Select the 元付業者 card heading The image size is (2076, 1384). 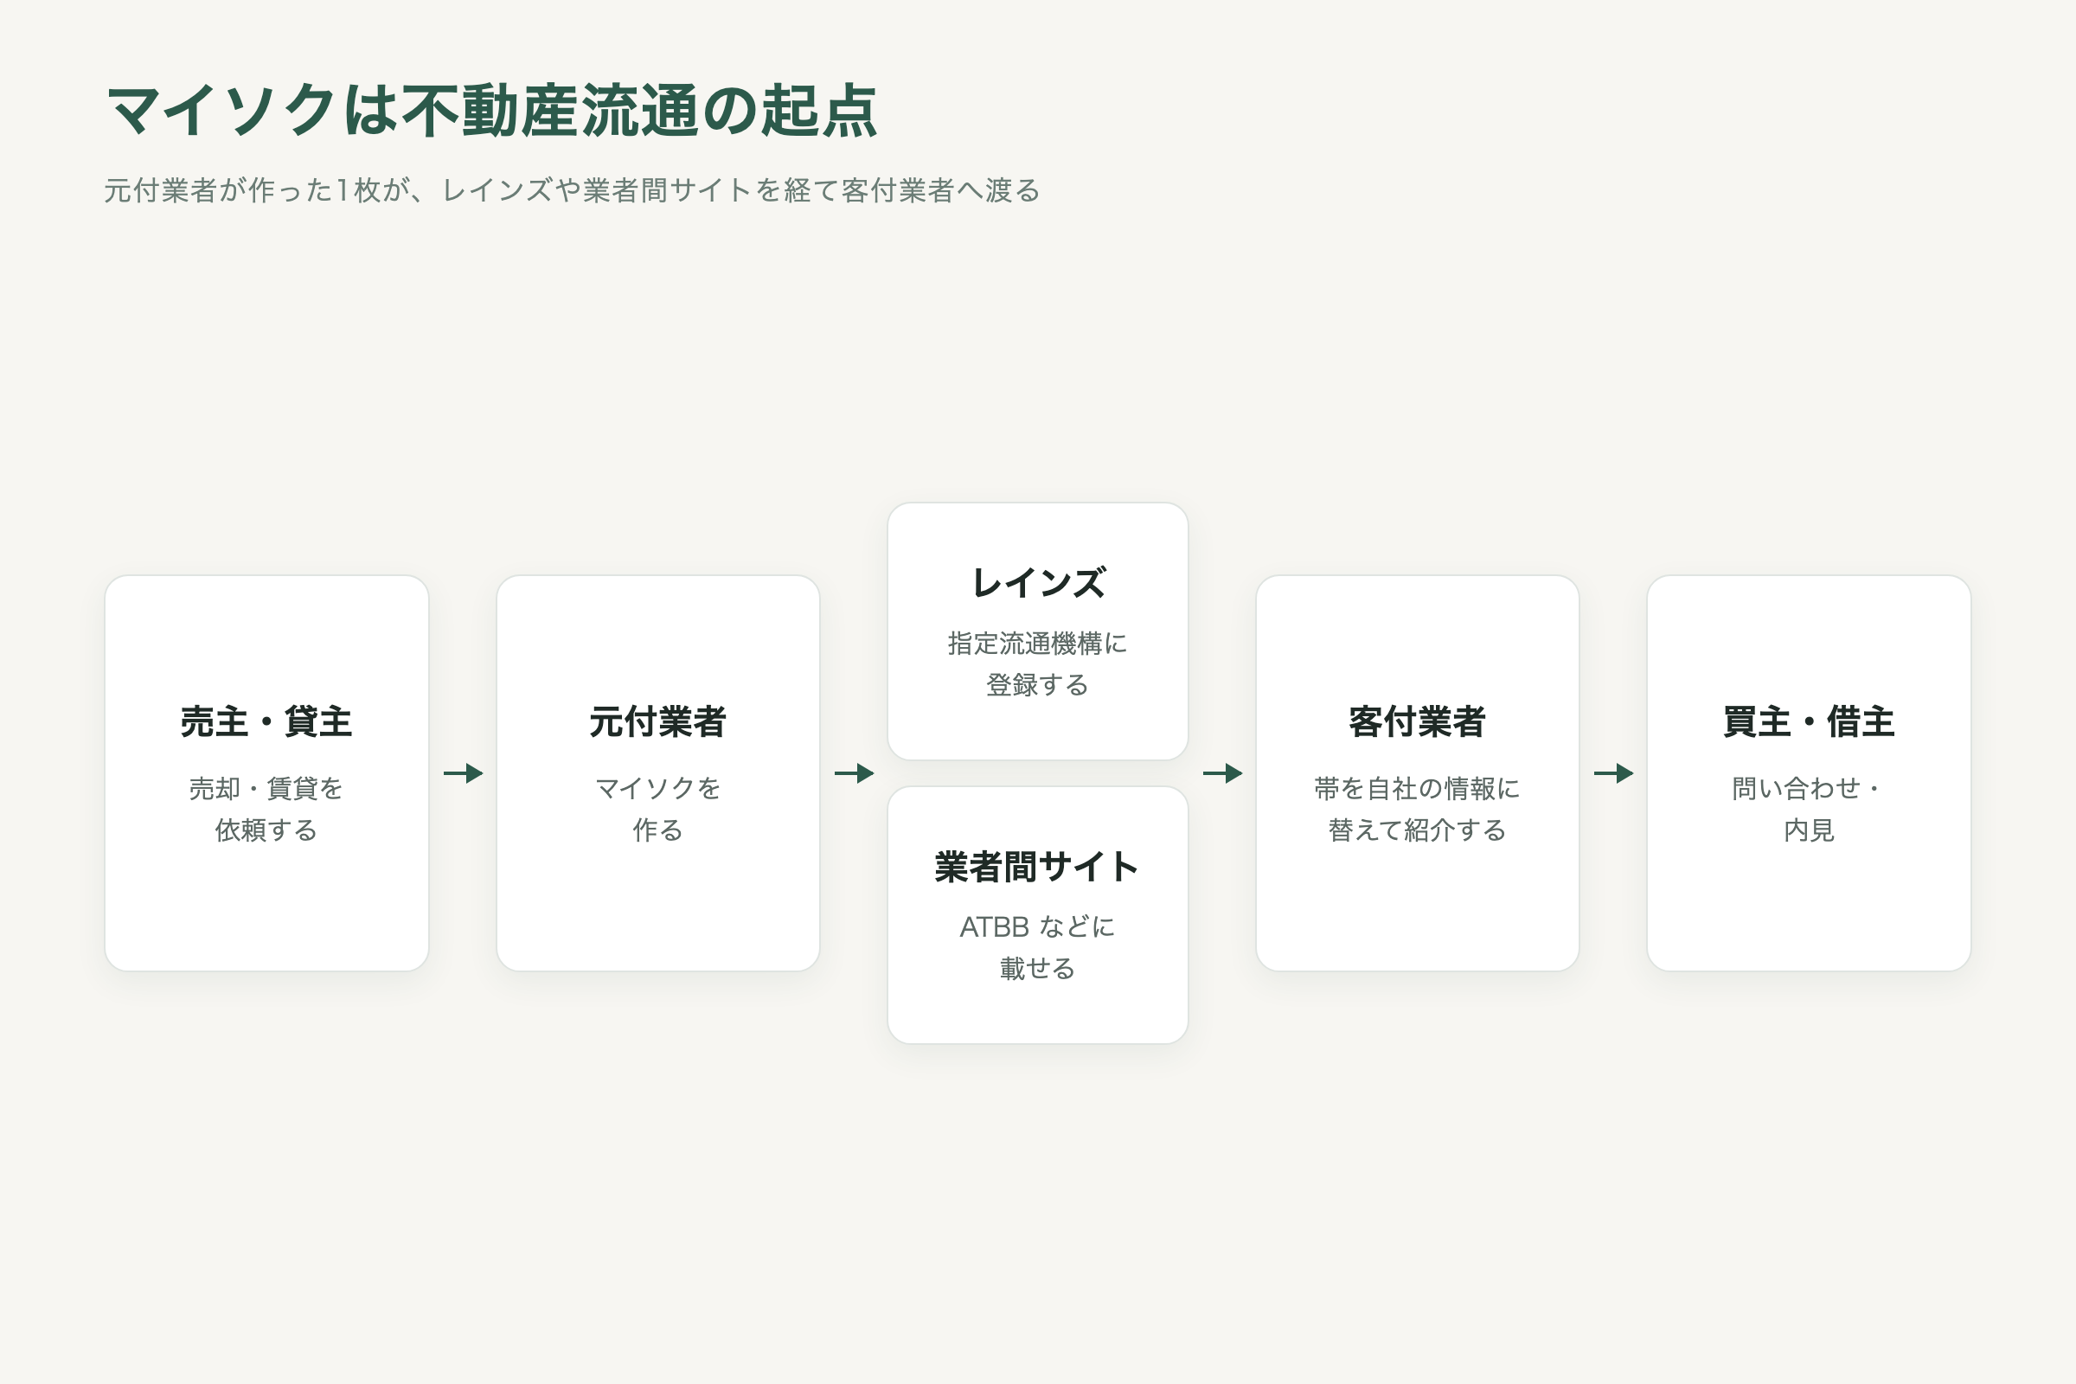coord(657,722)
